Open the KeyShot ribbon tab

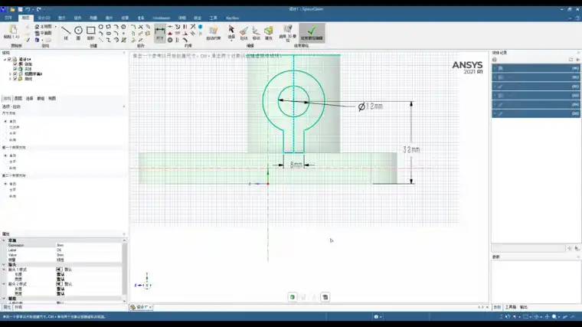click(232, 18)
